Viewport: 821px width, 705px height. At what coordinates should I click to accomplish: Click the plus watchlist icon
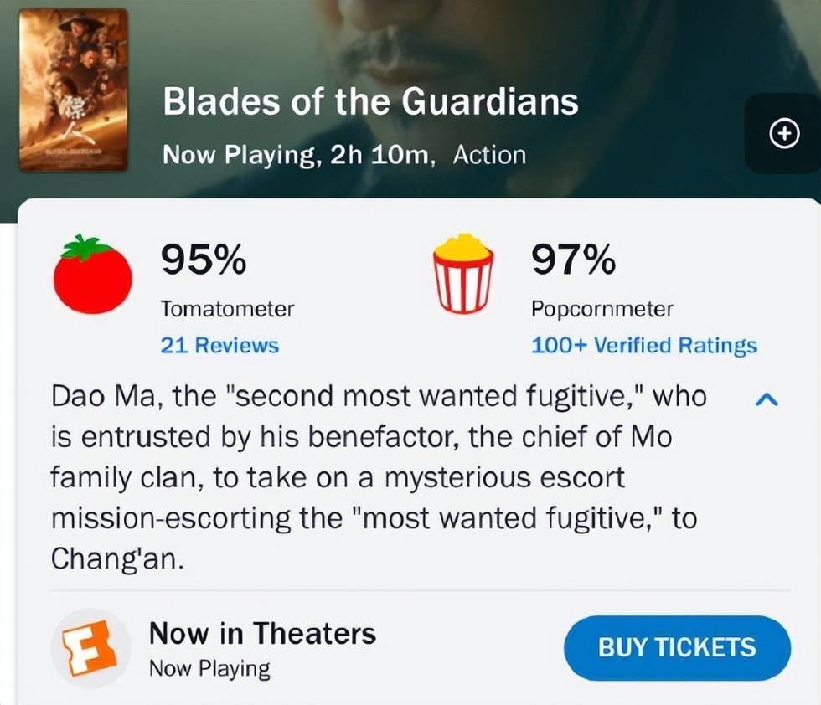[784, 134]
